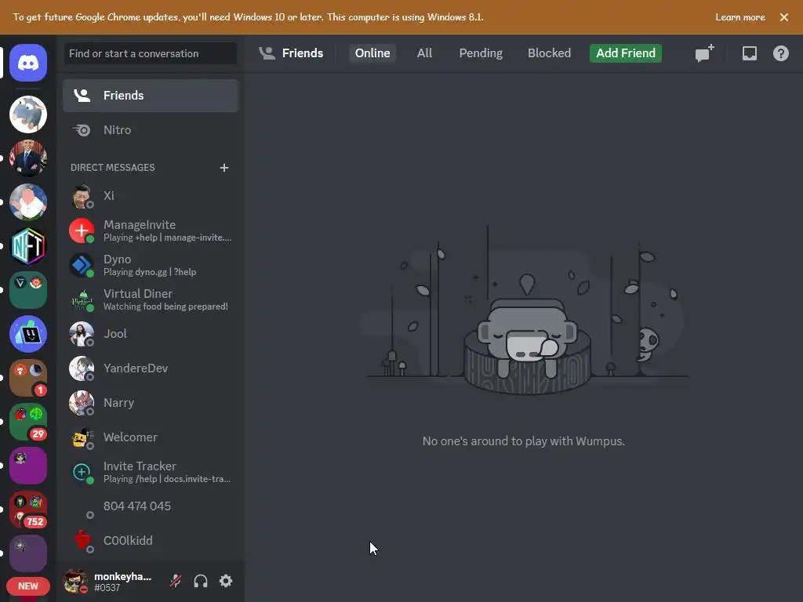Click the Dyno bot avatar
Viewport: 803px width, 602px height.
pos(82,265)
